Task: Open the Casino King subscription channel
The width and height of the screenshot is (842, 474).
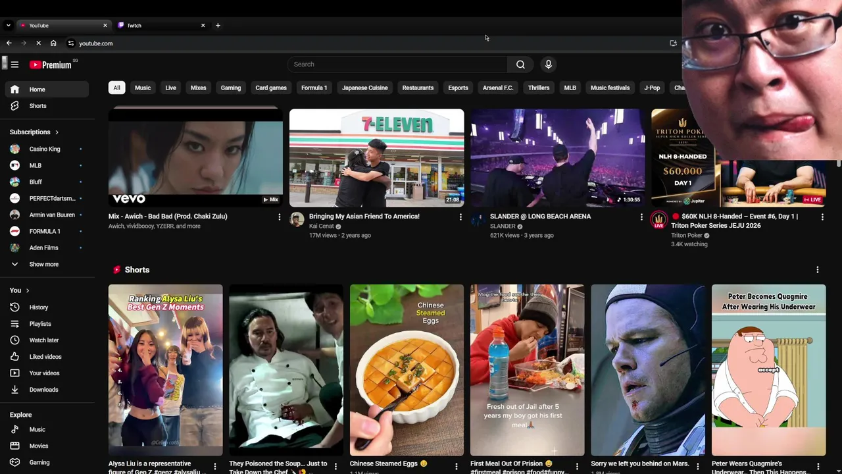Action: tap(47, 149)
